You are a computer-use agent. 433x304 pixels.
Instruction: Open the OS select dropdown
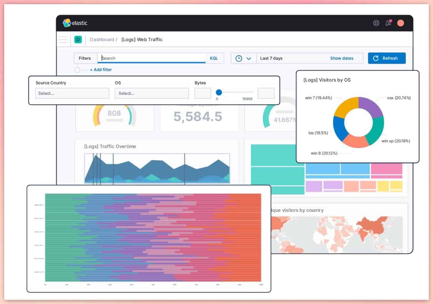pyautogui.click(x=152, y=93)
